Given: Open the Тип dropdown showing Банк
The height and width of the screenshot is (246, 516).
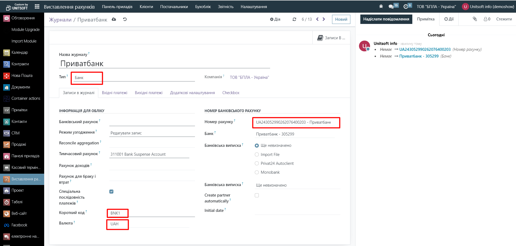Looking at the screenshot, I should click(x=134, y=78).
